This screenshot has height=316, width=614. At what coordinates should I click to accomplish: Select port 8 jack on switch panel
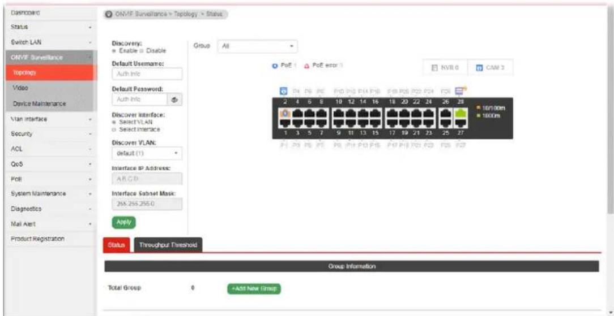coord(322,113)
